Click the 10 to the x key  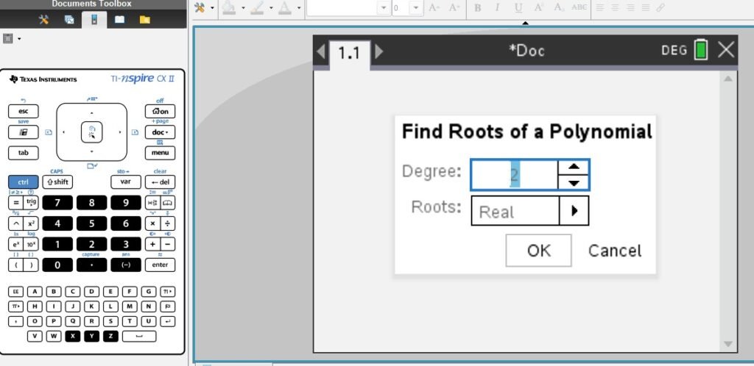[31, 244]
